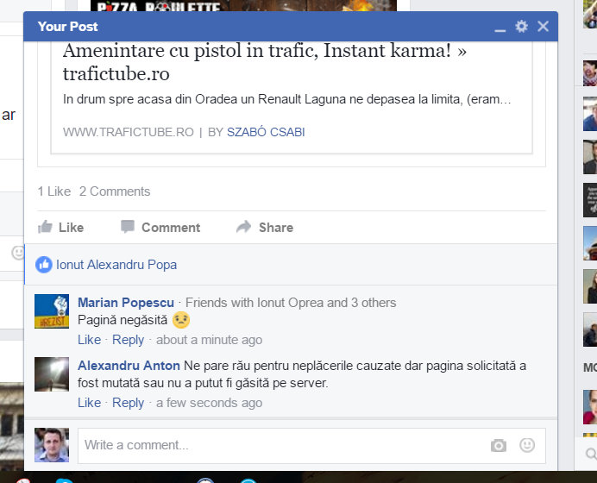This screenshot has height=483, width=597.
Task: View who liked via 1 Like
Action: tap(54, 191)
